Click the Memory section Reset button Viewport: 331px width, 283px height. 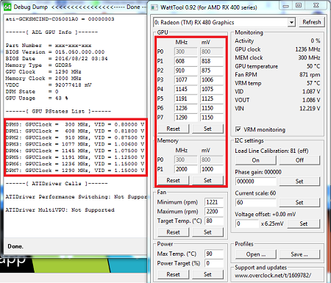point(173,180)
